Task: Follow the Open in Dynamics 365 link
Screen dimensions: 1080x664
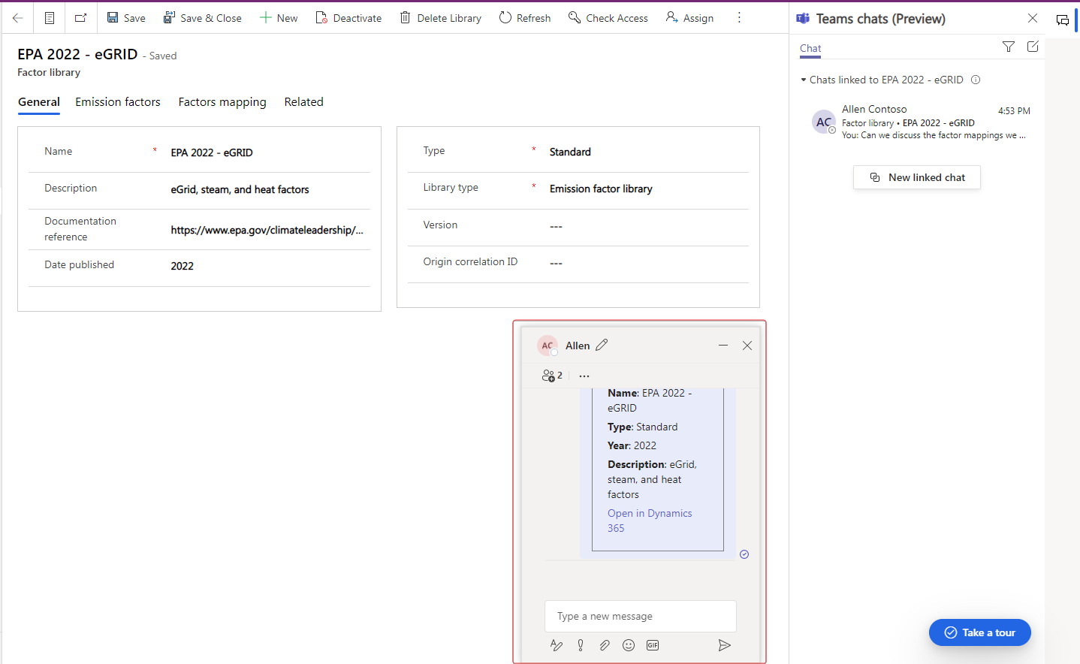Action: (x=650, y=521)
